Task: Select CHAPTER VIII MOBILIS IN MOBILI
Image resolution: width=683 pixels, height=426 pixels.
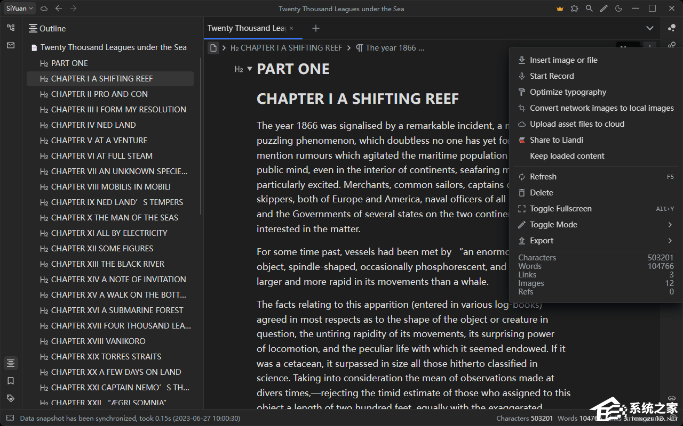Action: click(x=110, y=186)
